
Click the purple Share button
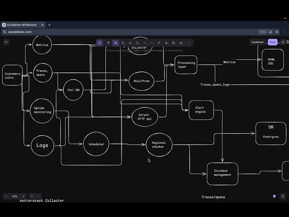click(x=273, y=42)
